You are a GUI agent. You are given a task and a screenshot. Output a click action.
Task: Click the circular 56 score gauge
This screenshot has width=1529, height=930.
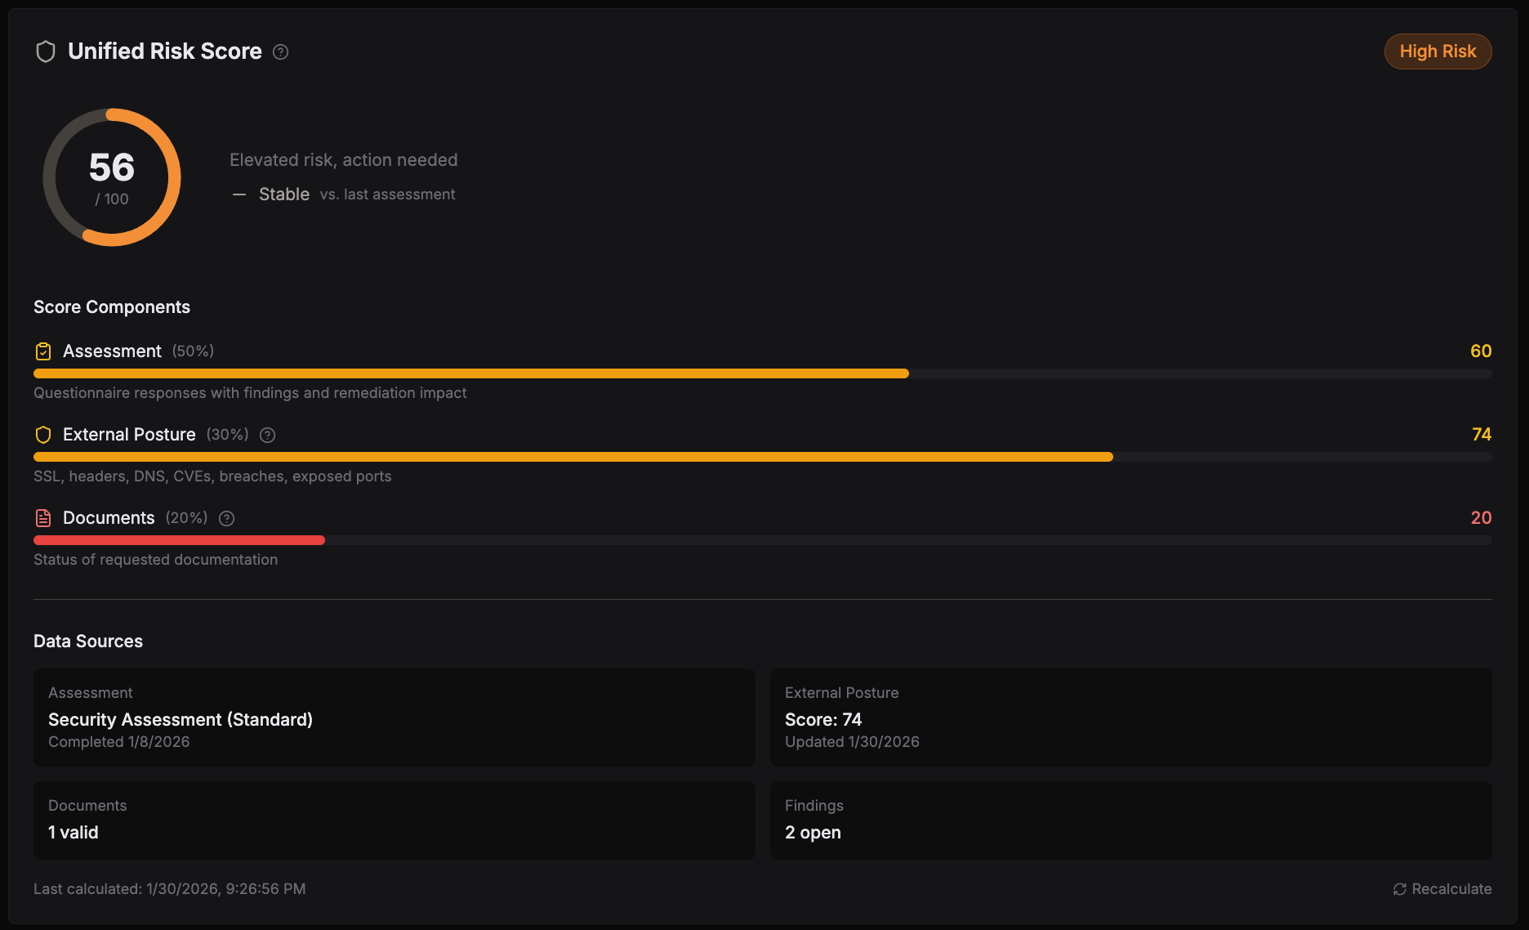tap(112, 177)
